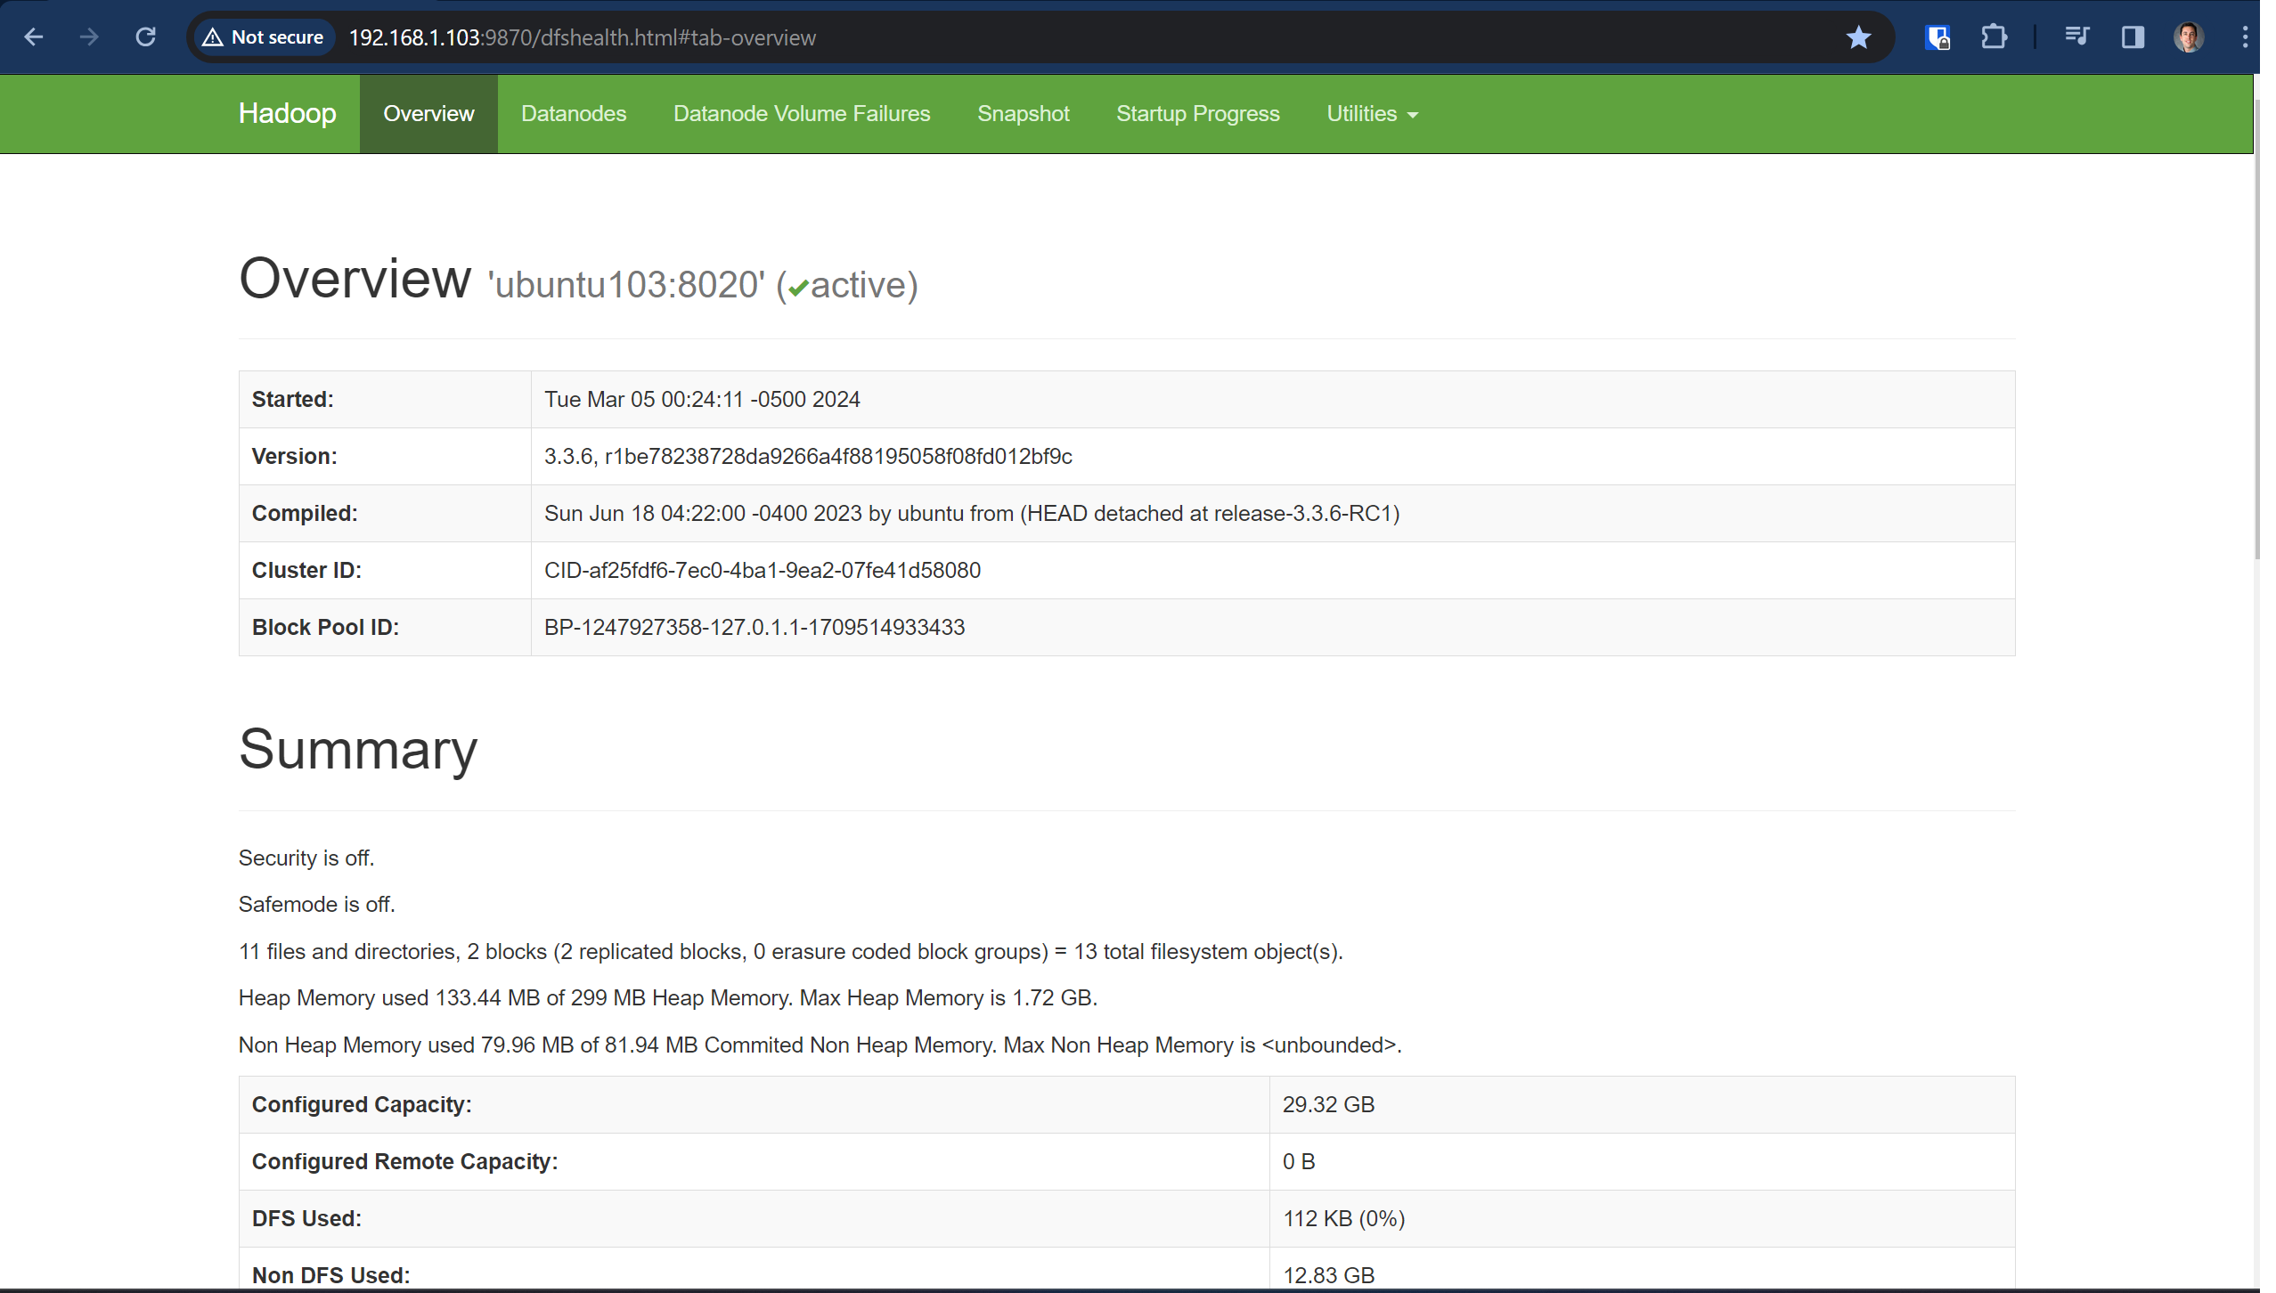
Task: Select the Version value 3.3.6 text
Action: point(808,457)
